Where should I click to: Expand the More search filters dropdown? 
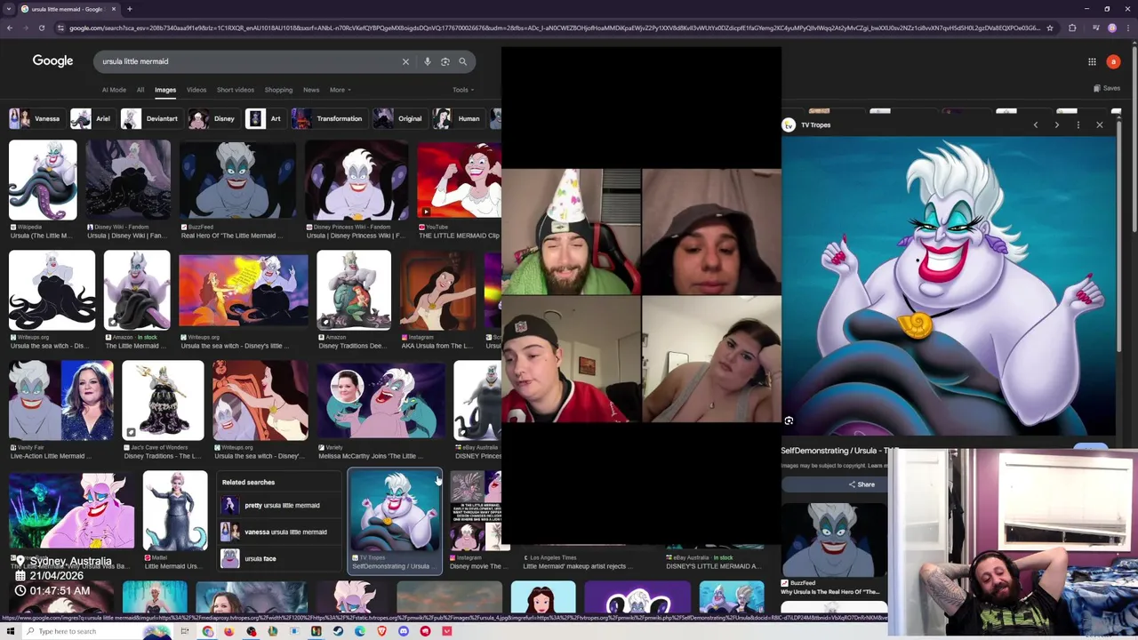(340, 90)
